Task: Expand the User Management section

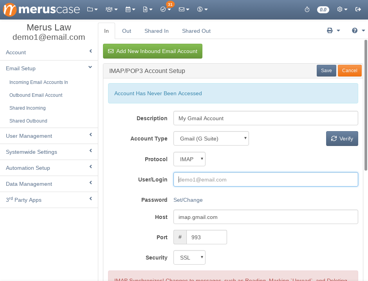Action: [49, 136]
